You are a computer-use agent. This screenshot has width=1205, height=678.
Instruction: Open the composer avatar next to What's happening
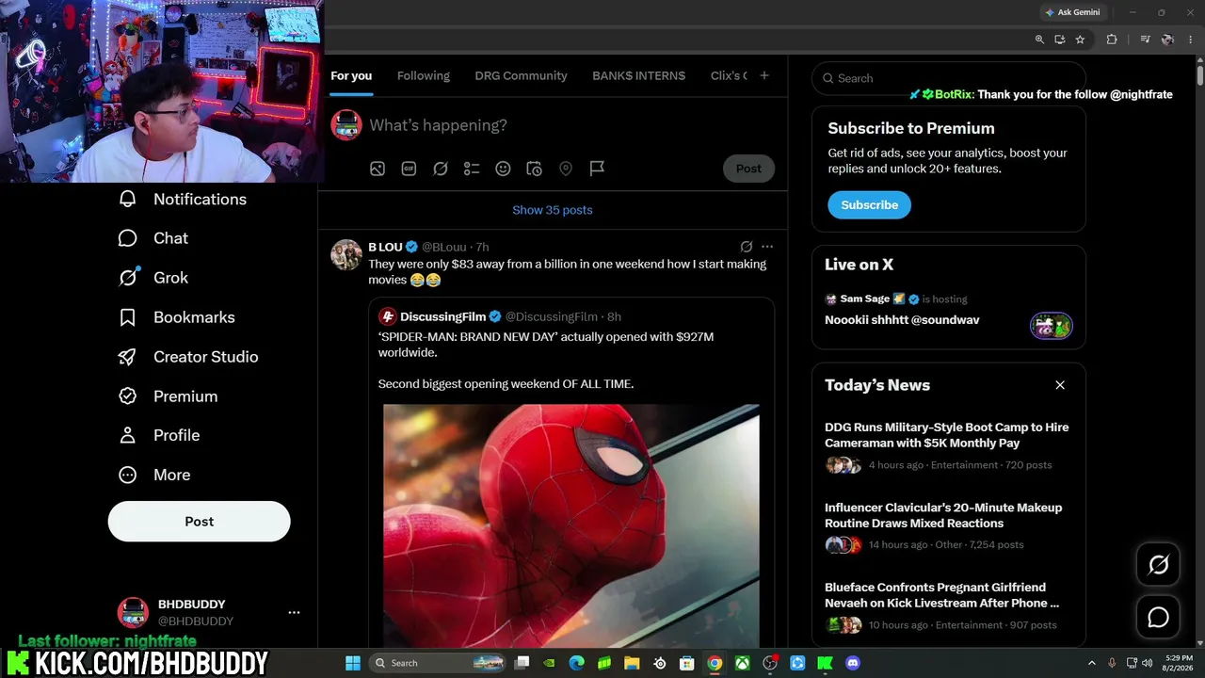346,125
